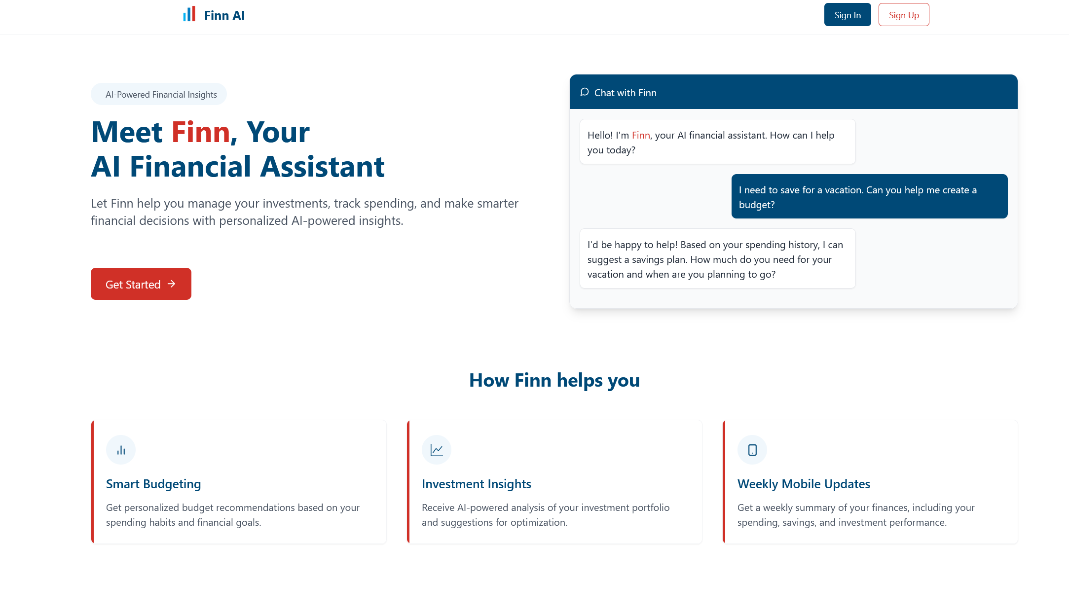
Task: Click the Smart Budgeting bar chart icon
Action: (121, 450)
